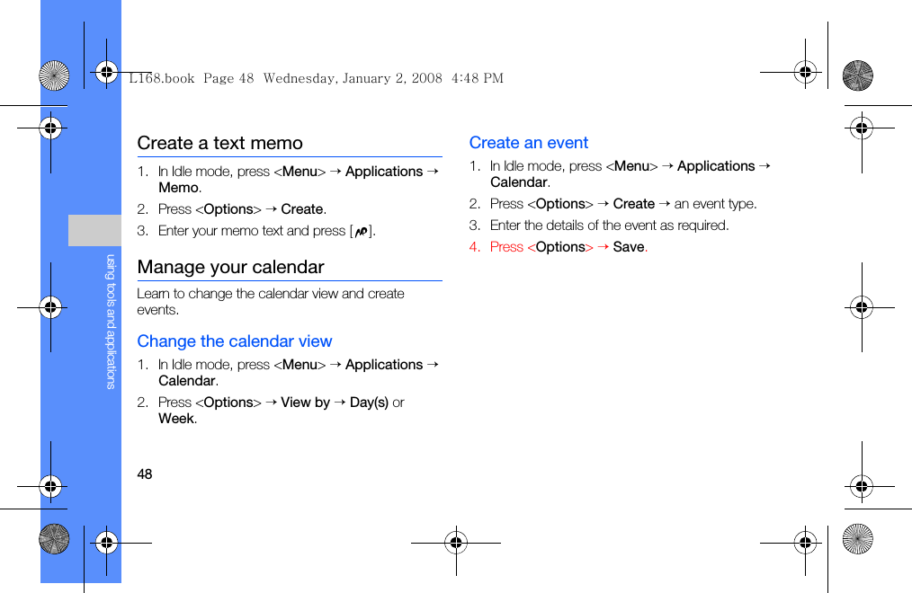Click "Enter the details of the event" step

[x=609, y=226]
